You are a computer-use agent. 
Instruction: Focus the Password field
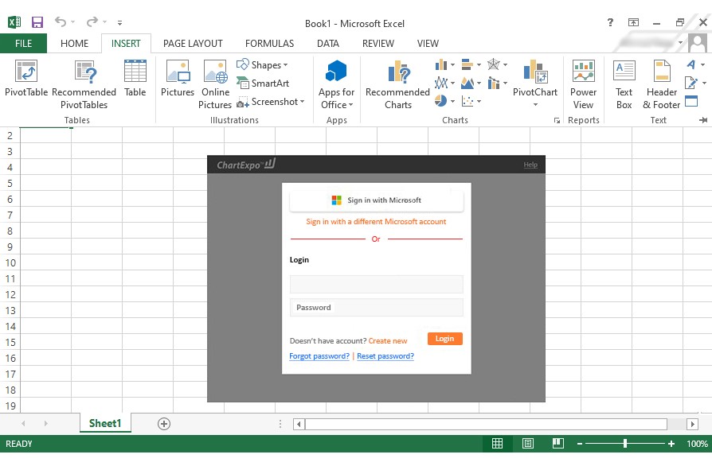[x=377, y=307]
